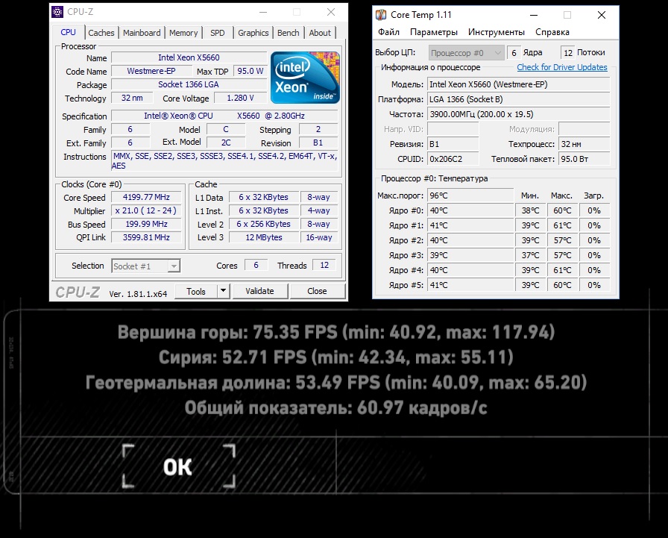Click the Core Speed 4199.77 MHz value

point(146,198)
